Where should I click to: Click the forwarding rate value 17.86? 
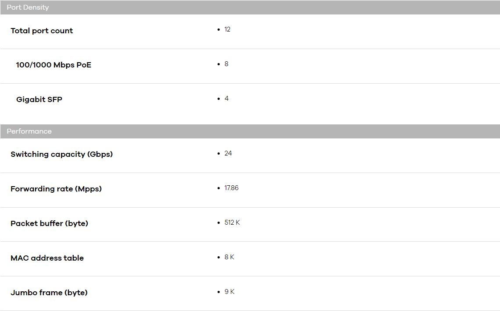[232, 188]
